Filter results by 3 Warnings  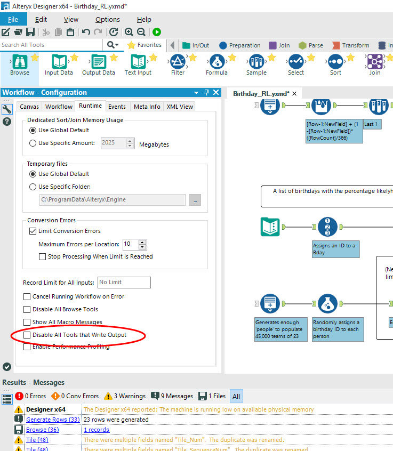coord(125,396)
